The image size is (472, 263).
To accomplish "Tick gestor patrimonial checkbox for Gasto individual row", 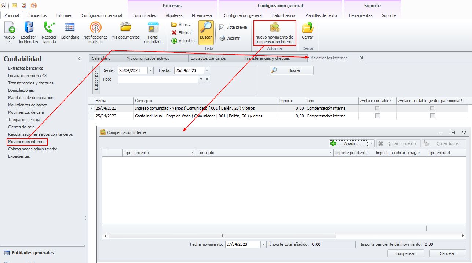I will pos(432,116).
